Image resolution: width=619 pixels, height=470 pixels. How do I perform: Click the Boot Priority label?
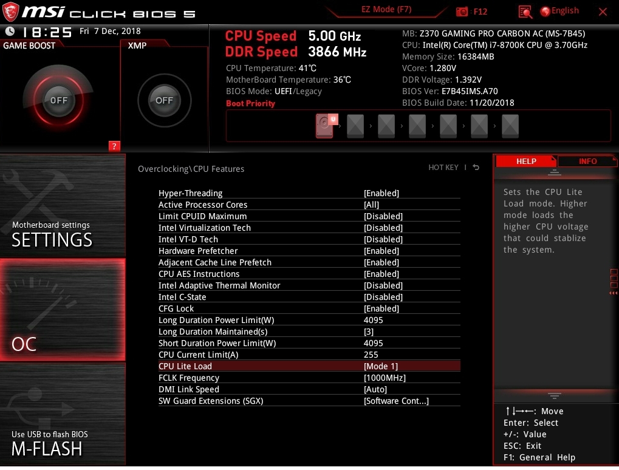point(250,103)
